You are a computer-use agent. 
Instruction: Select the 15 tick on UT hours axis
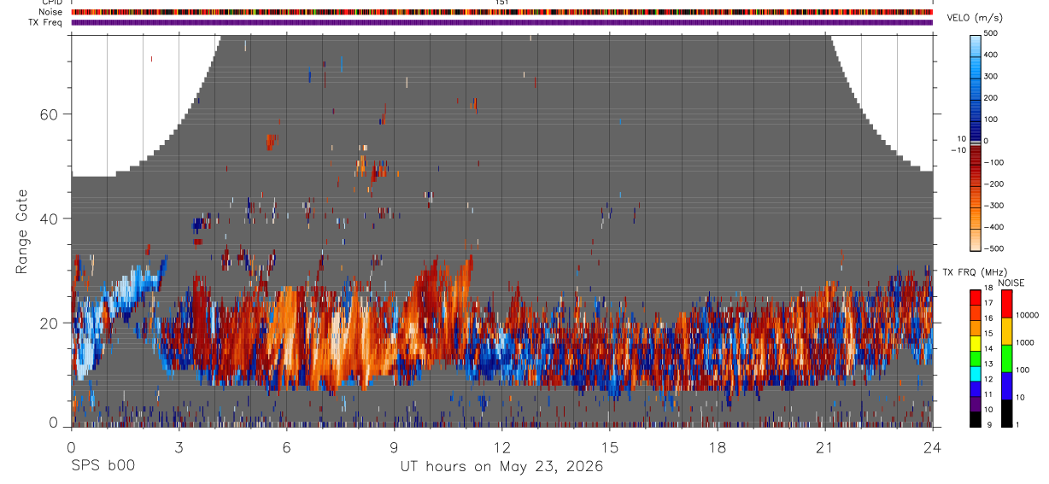[x=609, y=447]
